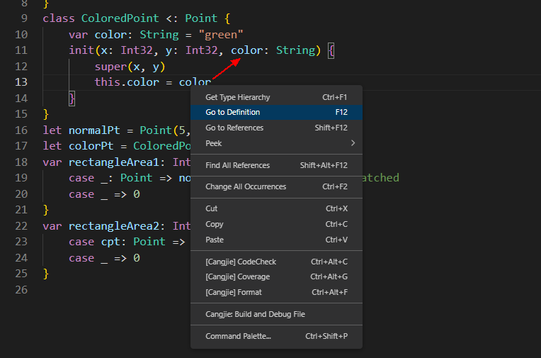Click the super call on line 12

click(x=110, y=67)
